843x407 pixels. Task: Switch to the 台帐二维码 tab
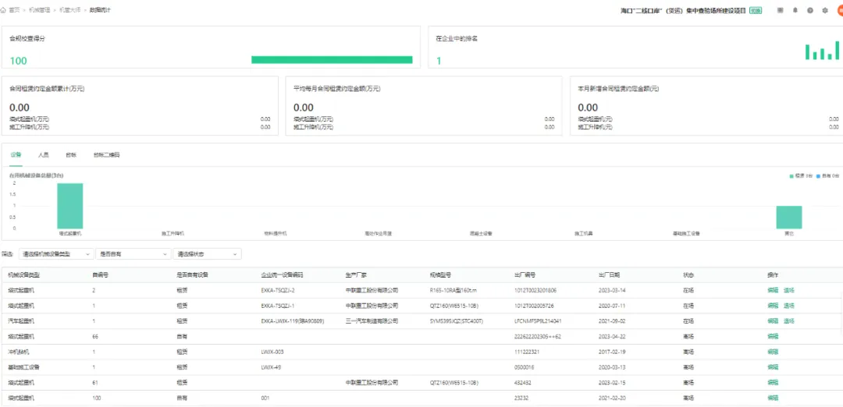coord(106,154)
